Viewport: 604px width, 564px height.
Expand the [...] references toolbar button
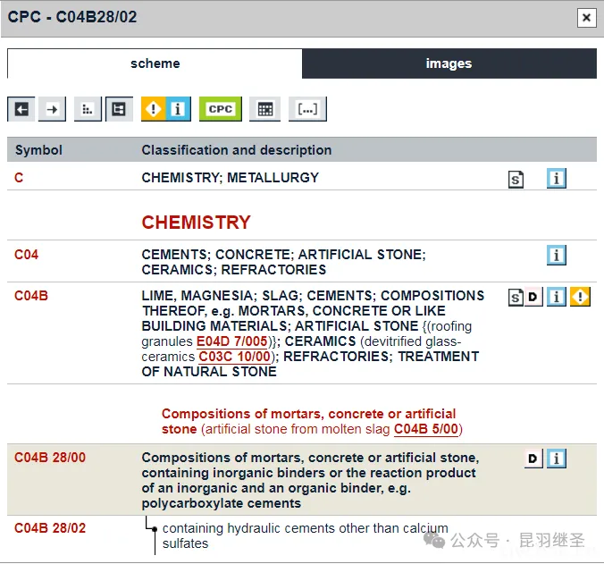[307, 109]
